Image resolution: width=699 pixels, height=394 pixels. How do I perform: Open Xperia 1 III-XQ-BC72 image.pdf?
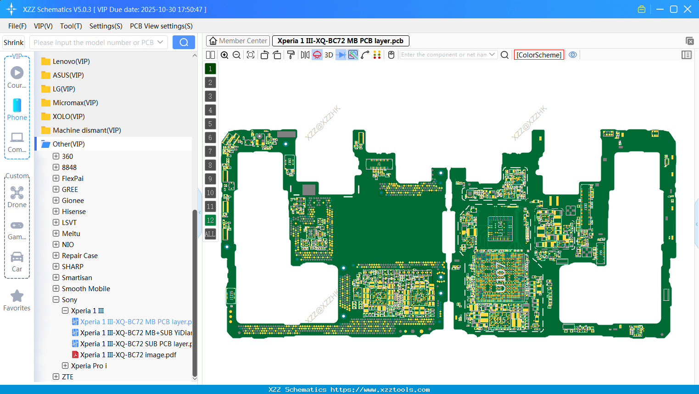tap(128, 355)
